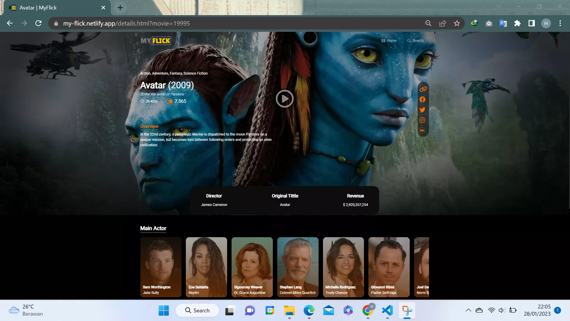
Task: Share this page from the address bar
Action: click(443, 23)
